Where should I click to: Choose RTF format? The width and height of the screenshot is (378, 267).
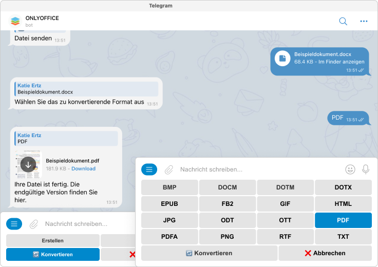click(285, 236)
